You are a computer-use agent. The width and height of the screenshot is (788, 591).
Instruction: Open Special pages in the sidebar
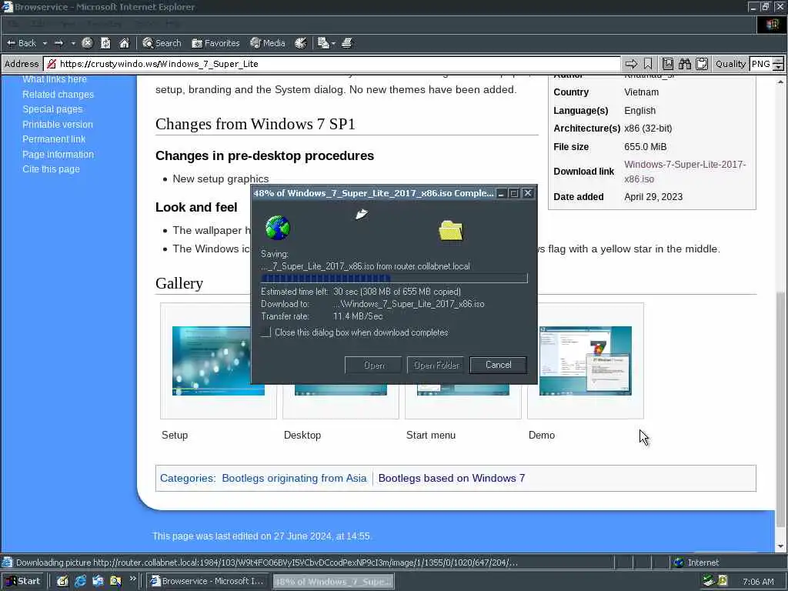(x=52, y=109)
